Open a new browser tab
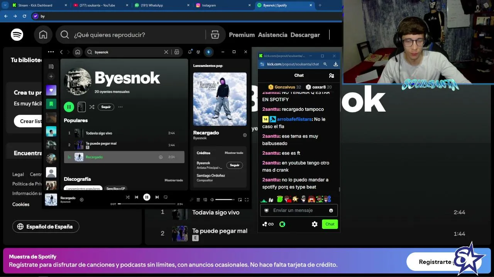 pos(320,5)
